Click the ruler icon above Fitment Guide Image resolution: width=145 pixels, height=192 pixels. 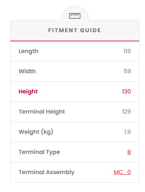[75, 16]
